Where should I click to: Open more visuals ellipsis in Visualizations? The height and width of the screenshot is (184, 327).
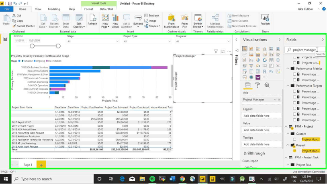264,77
